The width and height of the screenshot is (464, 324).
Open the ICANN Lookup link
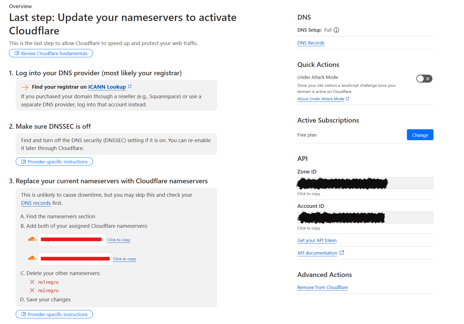107,87
